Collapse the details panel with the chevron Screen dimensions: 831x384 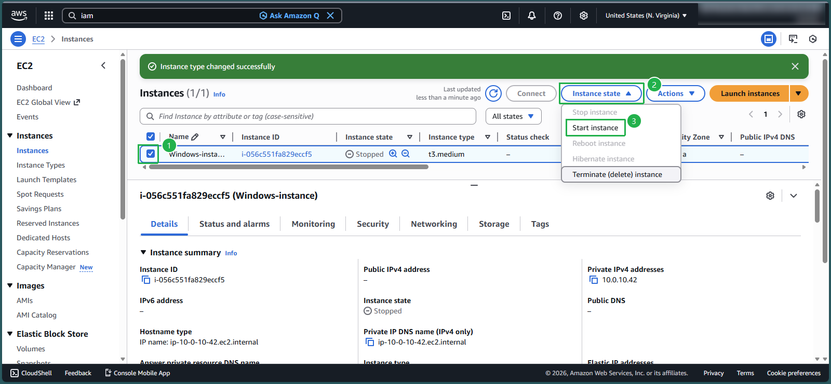tap(794, 196)
